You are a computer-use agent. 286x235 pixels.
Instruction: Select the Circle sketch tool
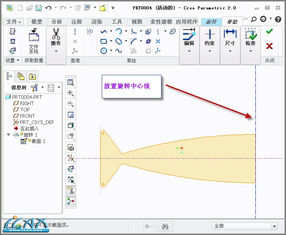104,51
